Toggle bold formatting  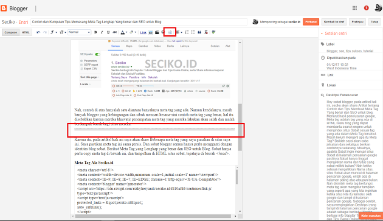pyautogui.click(x=95, y=32)
